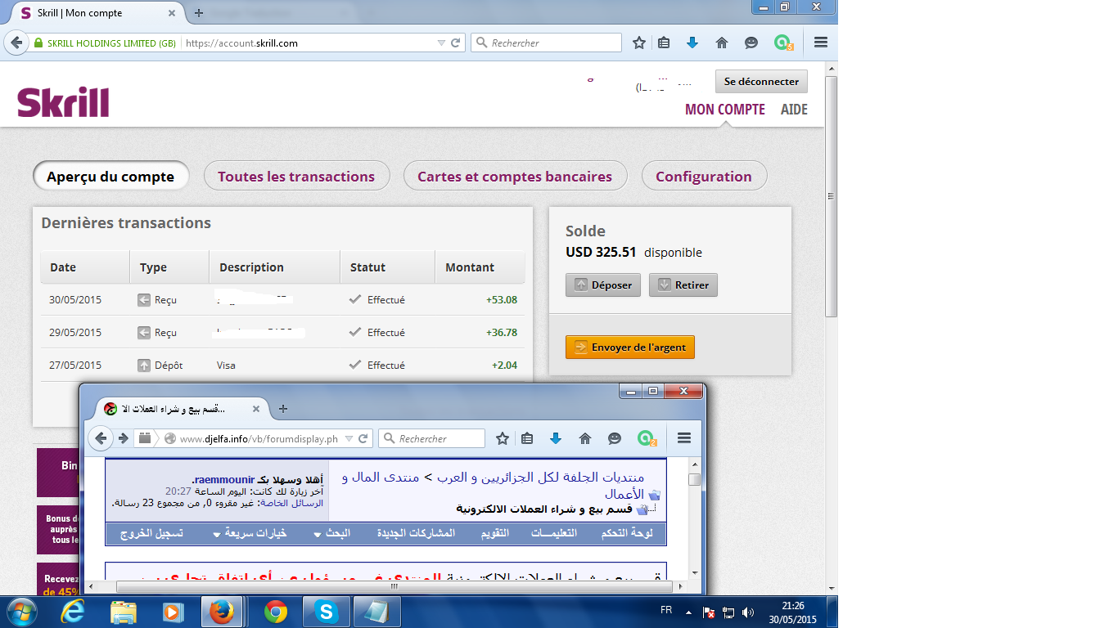Open the hamburger menu in djelfa.info window
Viewport: 1100px width, 628px height.
coord(684,438)
